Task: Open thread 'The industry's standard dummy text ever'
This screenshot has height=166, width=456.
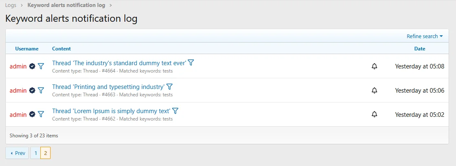Action: [119, 63]
